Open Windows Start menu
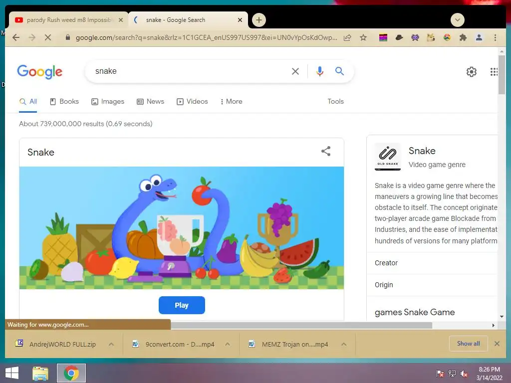The width and height of the screenshot is (511, 383). pyautogui.click(x=12, y=373)
